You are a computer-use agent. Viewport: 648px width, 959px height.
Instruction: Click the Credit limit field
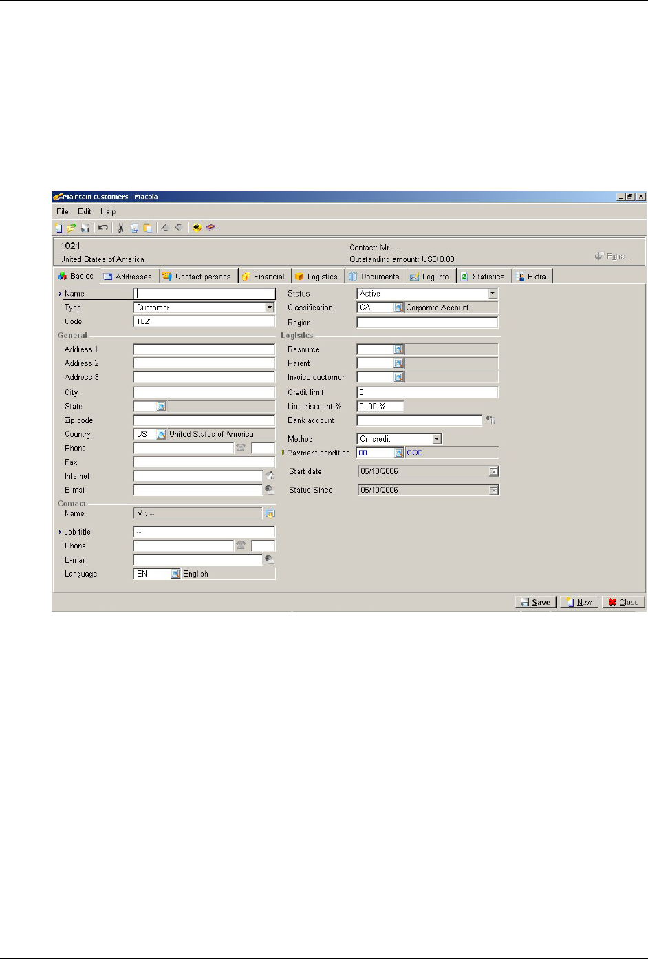click(427, 392)
